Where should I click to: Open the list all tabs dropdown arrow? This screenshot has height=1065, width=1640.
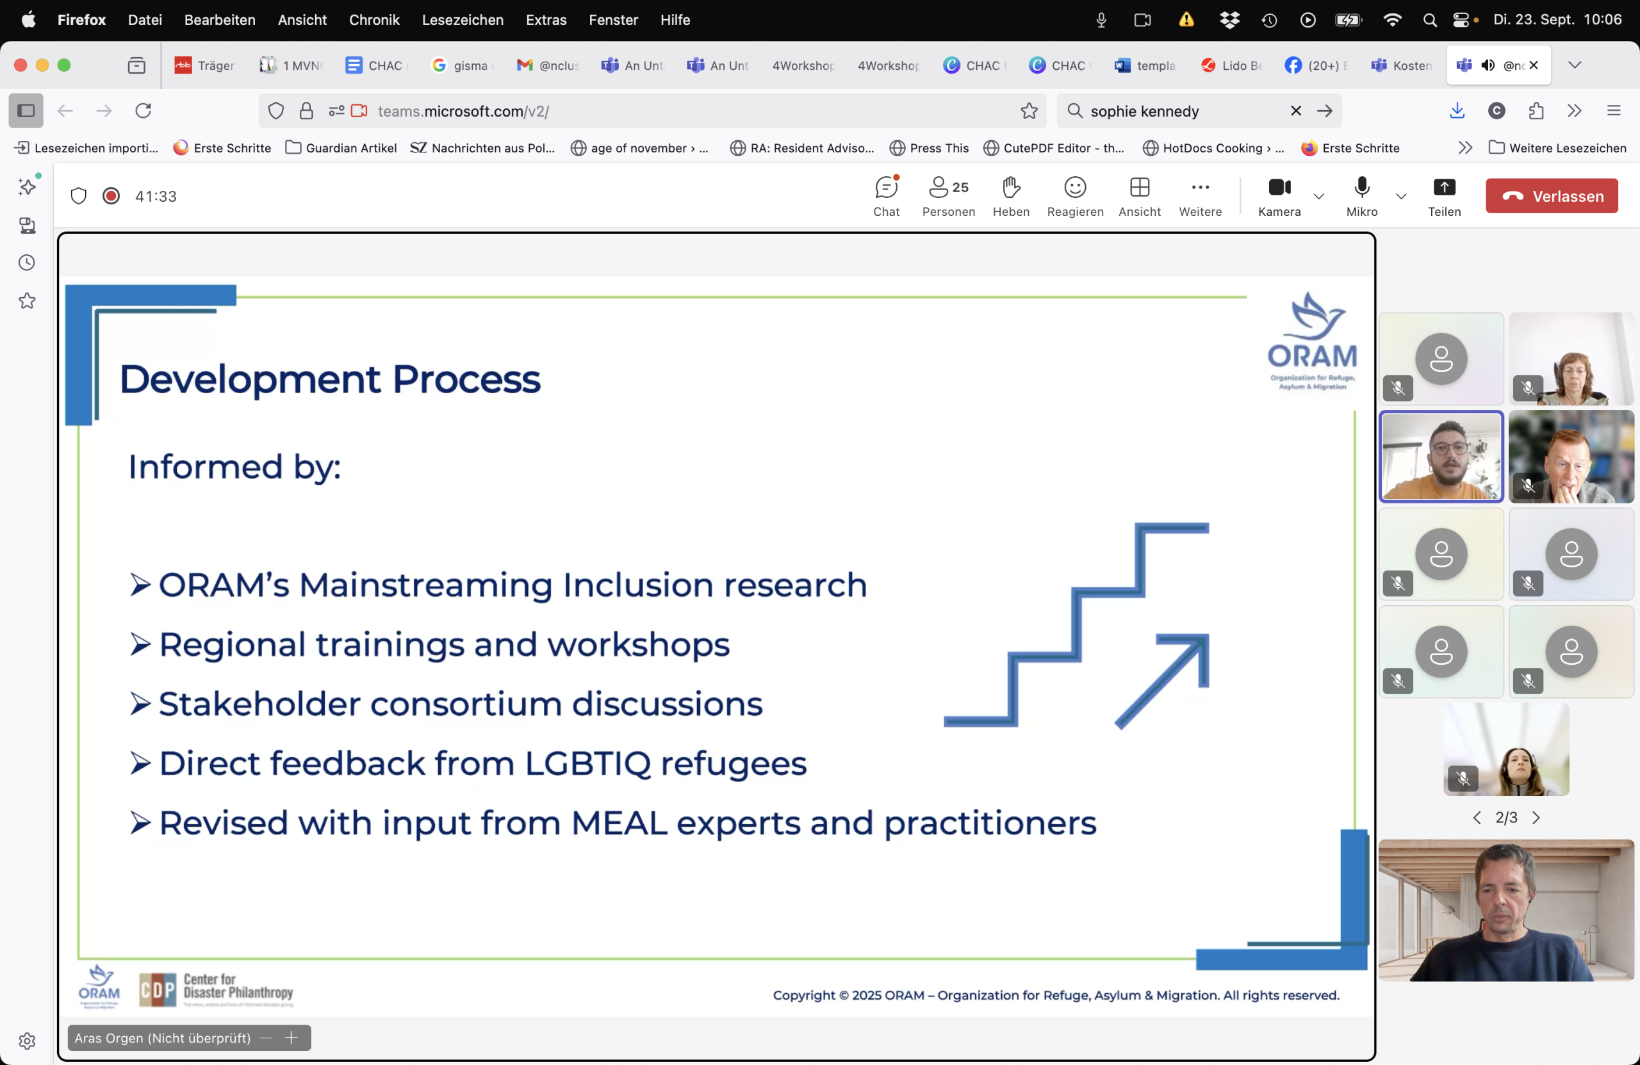[x=1575, y=65]
